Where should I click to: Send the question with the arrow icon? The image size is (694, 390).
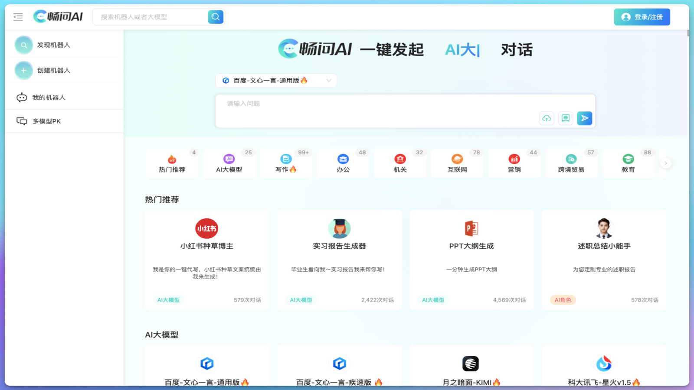point(585,118)
